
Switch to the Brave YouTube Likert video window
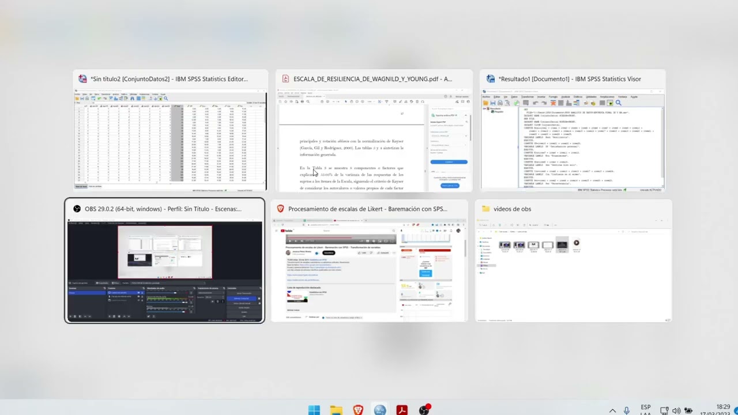pyautogui.click(x=369, y=261)
